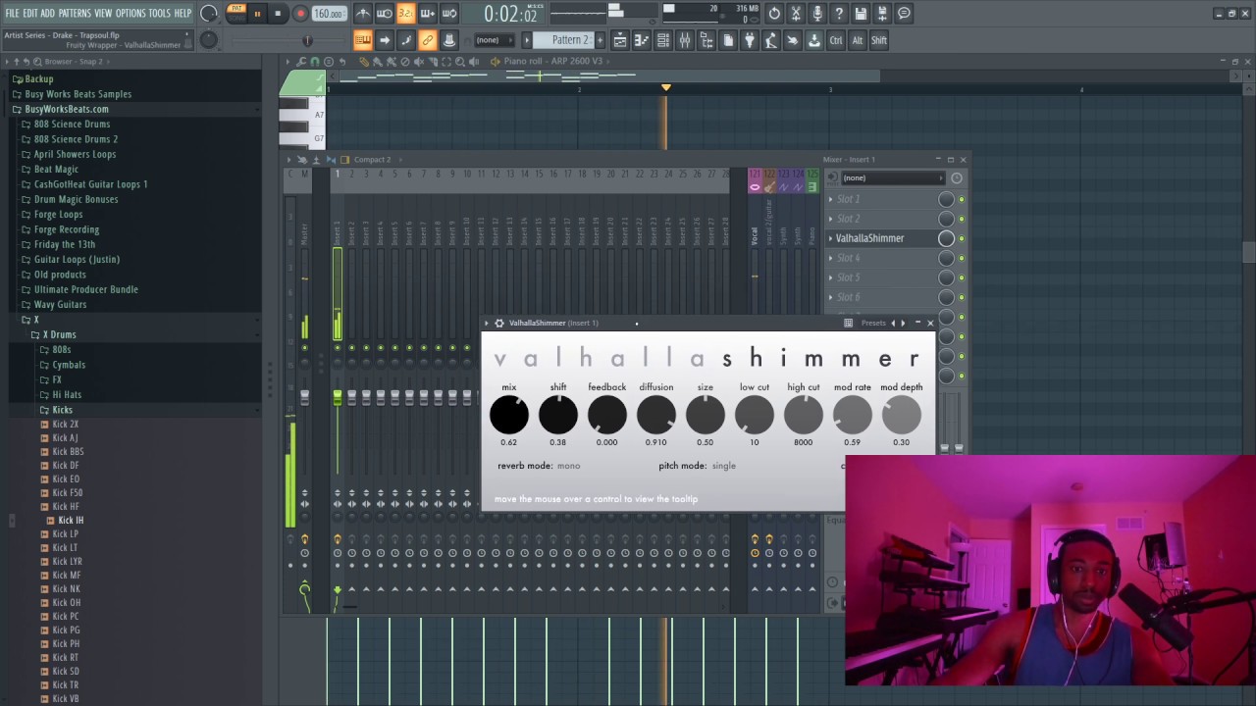Screen dimensions: 1256x706
Task: Open the plugin picker plug icon
Action: 750,40
